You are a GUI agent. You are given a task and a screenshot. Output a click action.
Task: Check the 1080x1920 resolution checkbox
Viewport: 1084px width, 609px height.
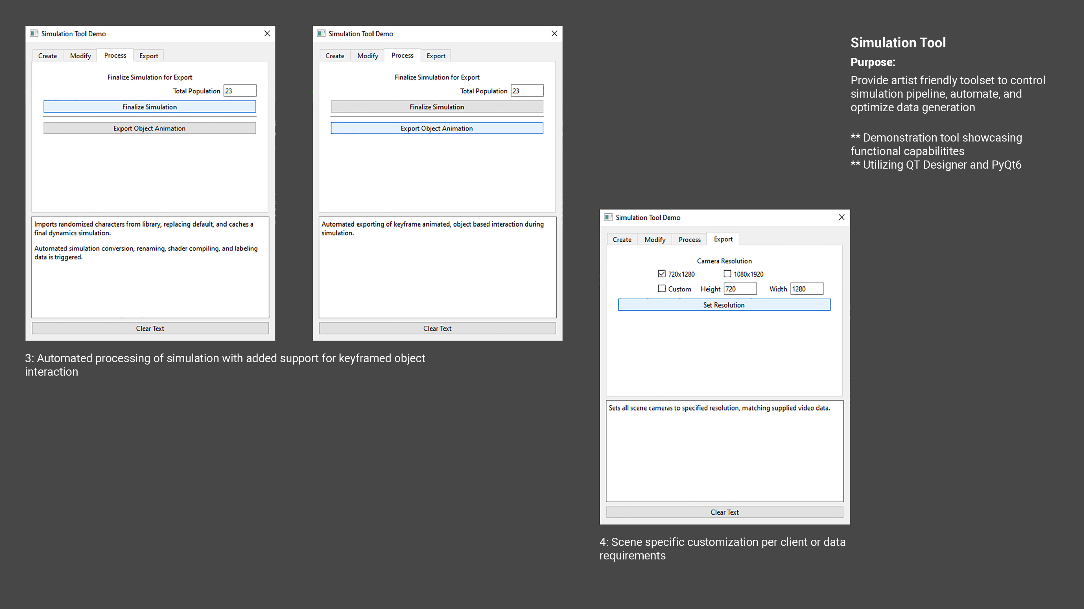pyautogui.click(x=727, y=273)
